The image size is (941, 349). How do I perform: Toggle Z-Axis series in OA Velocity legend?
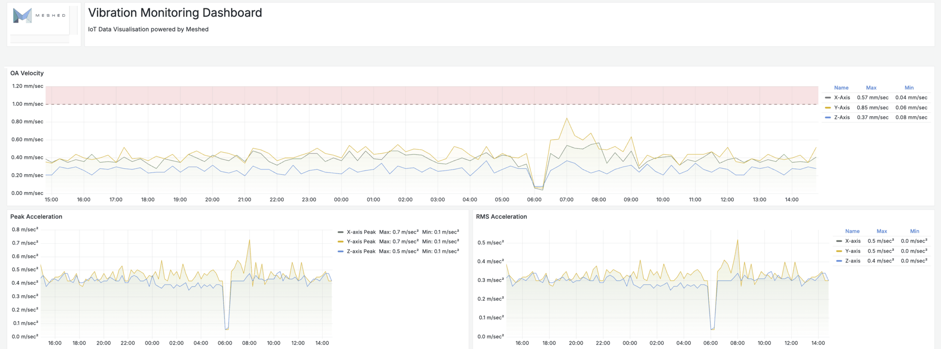tap(842, 117)
